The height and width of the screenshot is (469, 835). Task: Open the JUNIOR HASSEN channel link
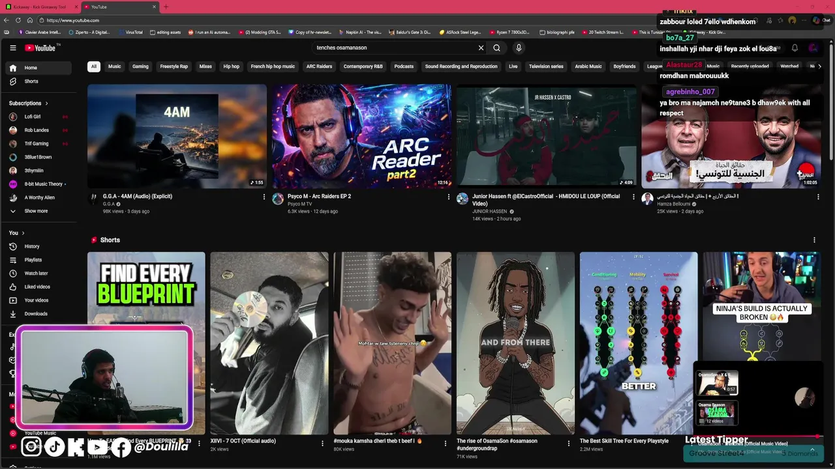[x=490, y=211]
